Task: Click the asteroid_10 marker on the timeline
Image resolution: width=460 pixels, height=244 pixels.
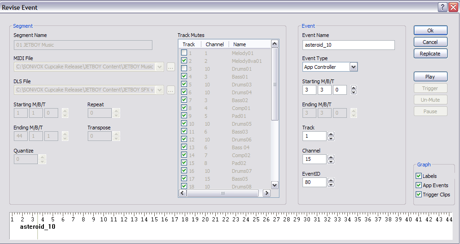Action: click(x=37, y=227)
